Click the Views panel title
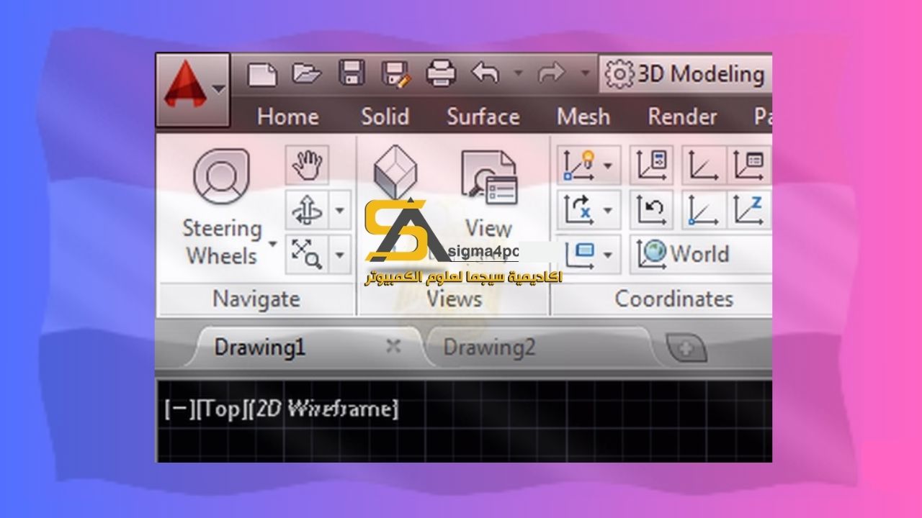 point(454,299)
